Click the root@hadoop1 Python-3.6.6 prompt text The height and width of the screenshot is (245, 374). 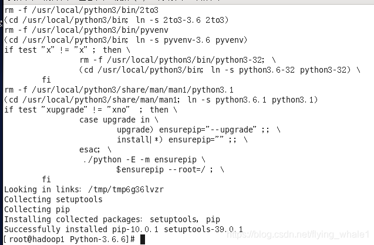click(x=69, y=239)
